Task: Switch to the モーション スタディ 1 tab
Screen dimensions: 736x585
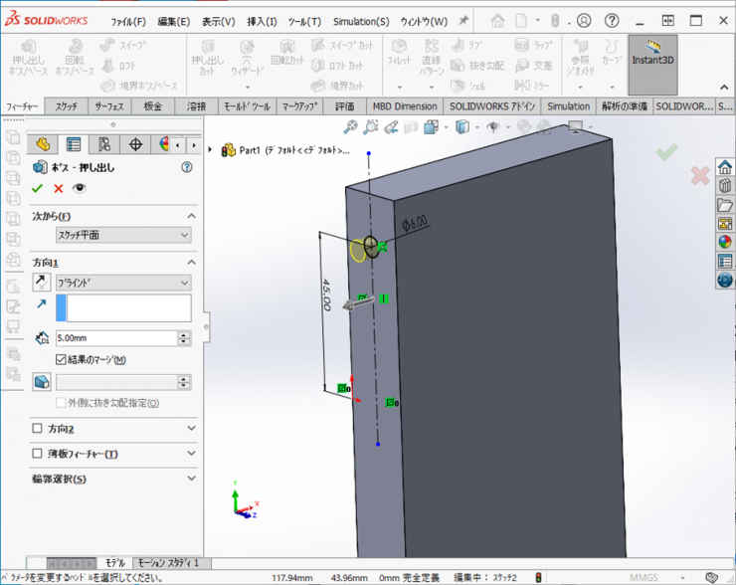Action: point(168,562)
